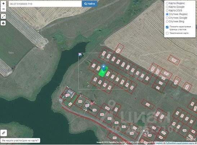Open the ruler measurement tool
This screenshot has width=197, height=145.
4,133
